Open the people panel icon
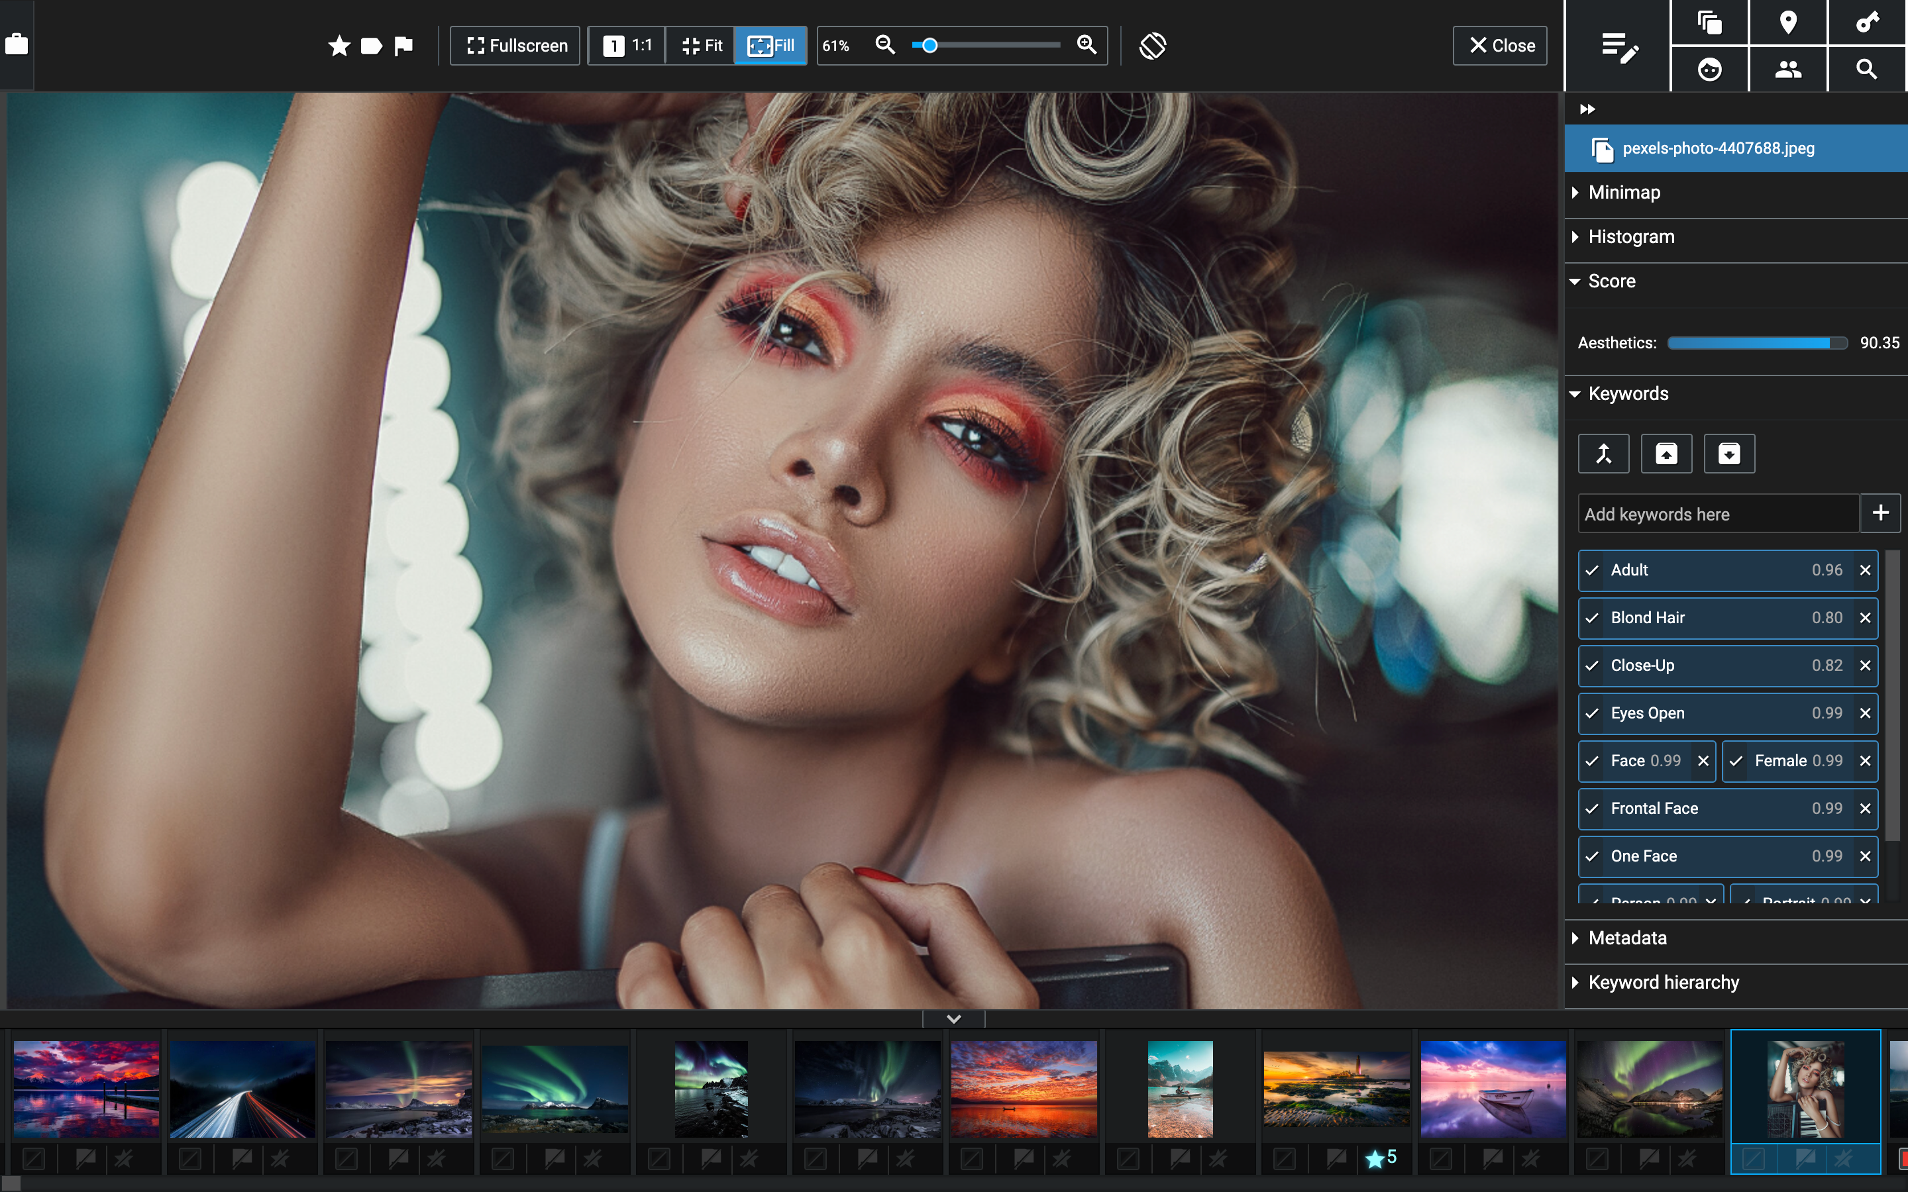 [x=1787, y=70]
